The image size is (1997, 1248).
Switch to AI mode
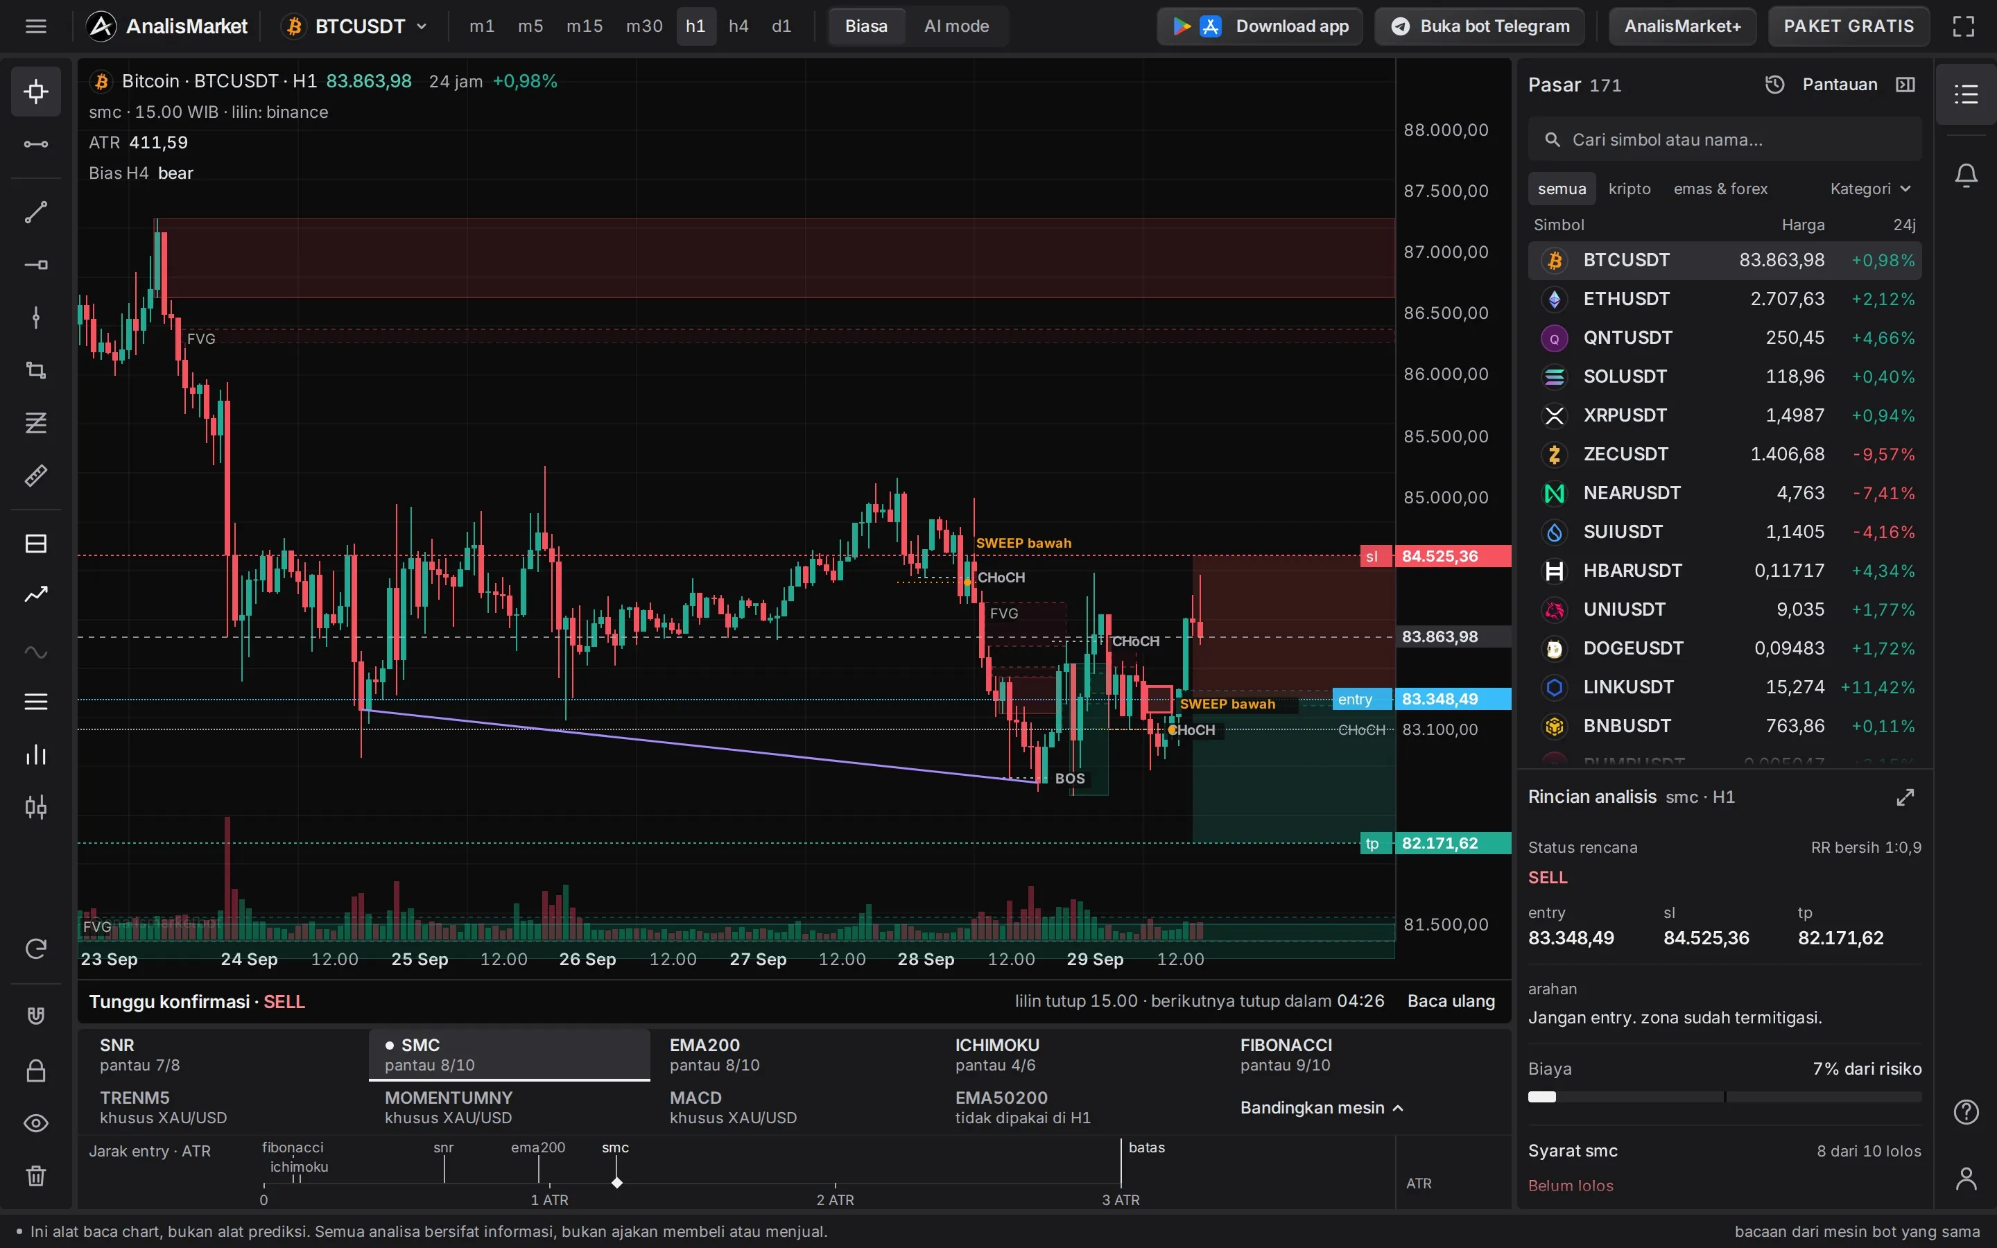click(956, 26)
